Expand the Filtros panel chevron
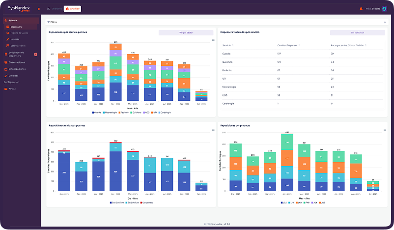The width and height of the screenshot is (394, 230). 385,23
